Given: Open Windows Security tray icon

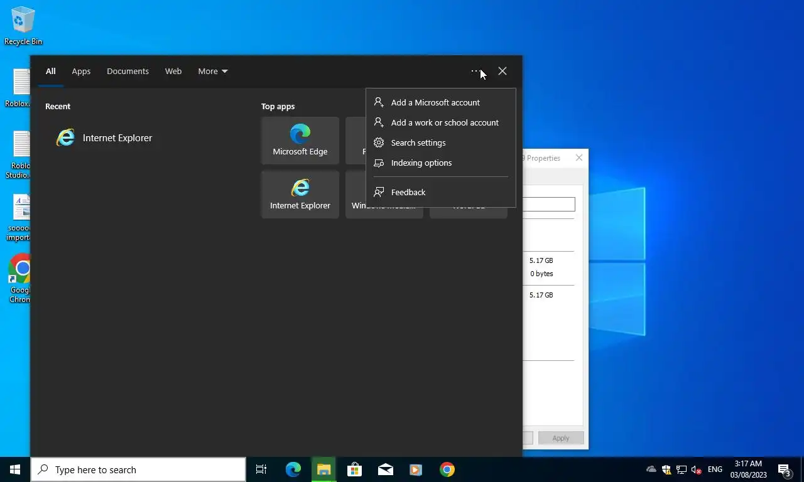Looking at the screenshot, I should point(666,469).
